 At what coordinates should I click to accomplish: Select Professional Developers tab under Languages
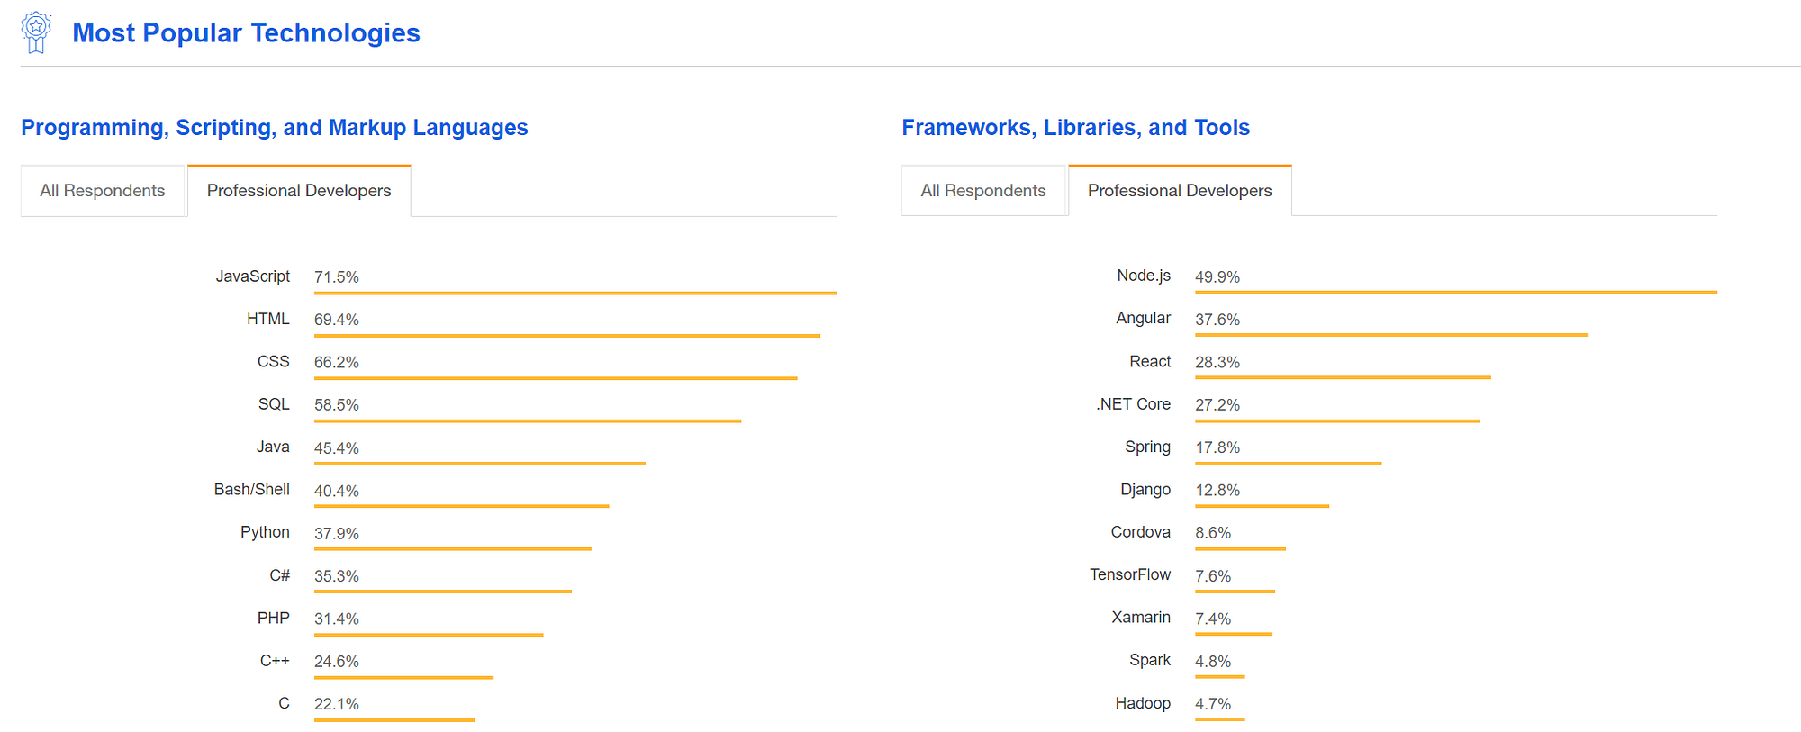click(x=299, y=191)
